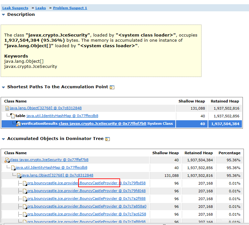This screenshot has width=249, height=225.
Task: Select the highlighted verificationResults JceSecurity row
Action: tap(122, 124)
